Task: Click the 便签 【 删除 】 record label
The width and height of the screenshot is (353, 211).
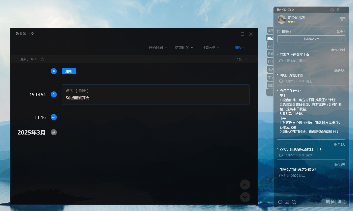Action: point(78,91)
